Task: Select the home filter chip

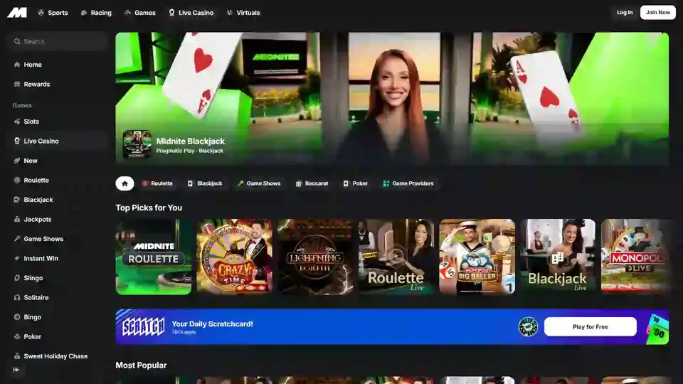Action: 125,183
